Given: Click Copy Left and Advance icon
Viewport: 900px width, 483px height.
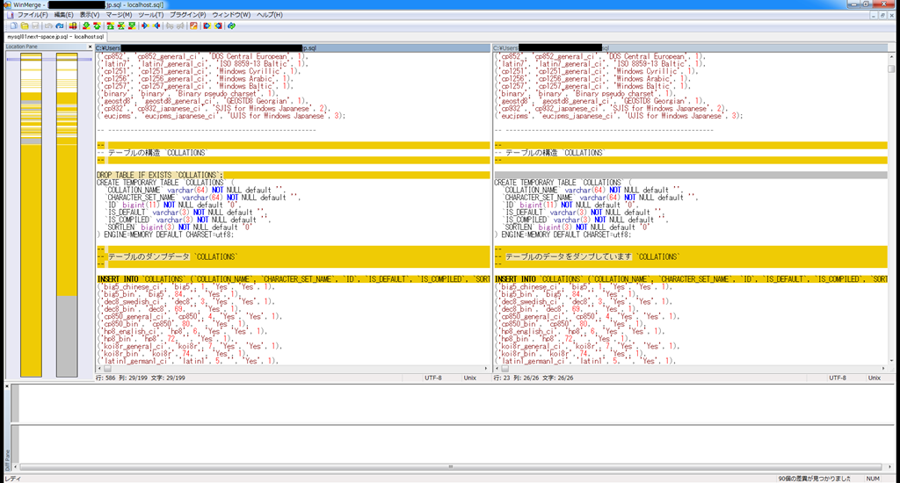Looking at the screenshot, I should [180, 25].
